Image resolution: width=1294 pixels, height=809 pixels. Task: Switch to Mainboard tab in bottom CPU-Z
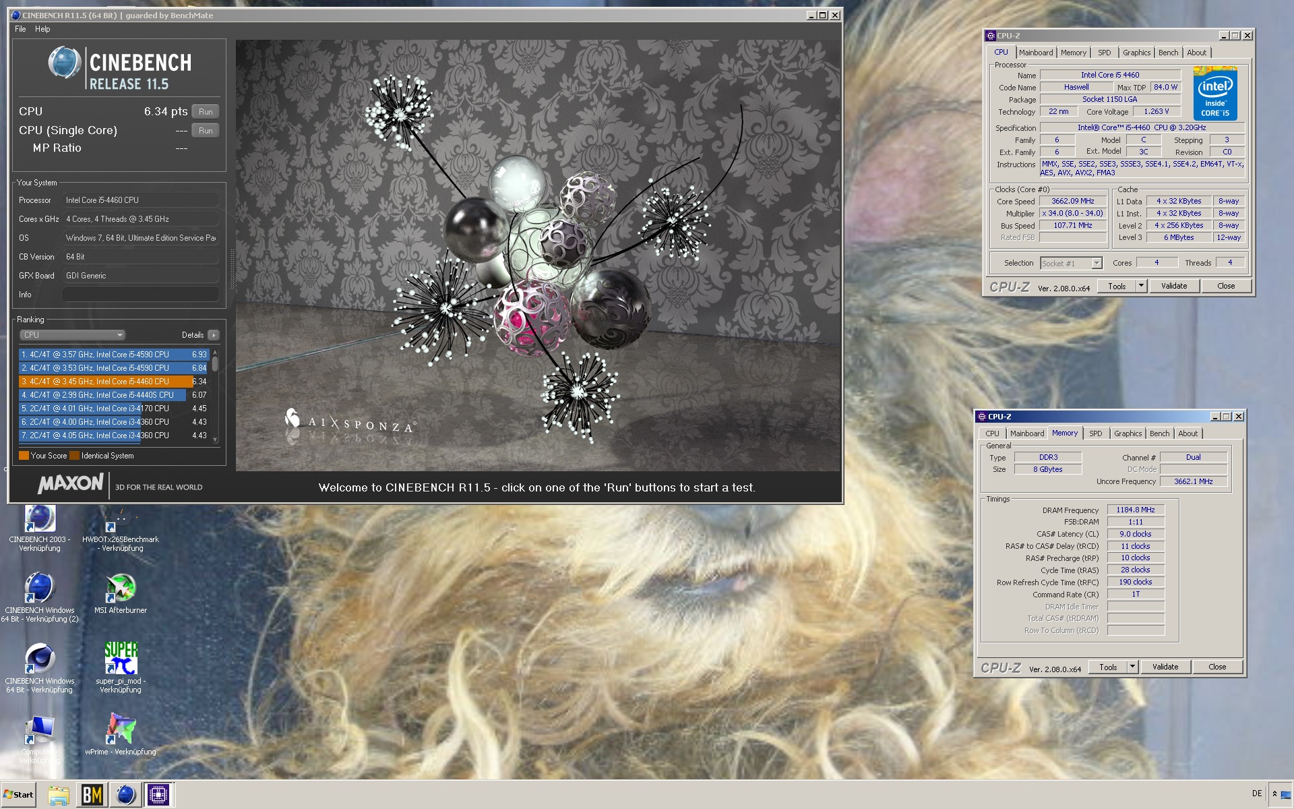1027,433
